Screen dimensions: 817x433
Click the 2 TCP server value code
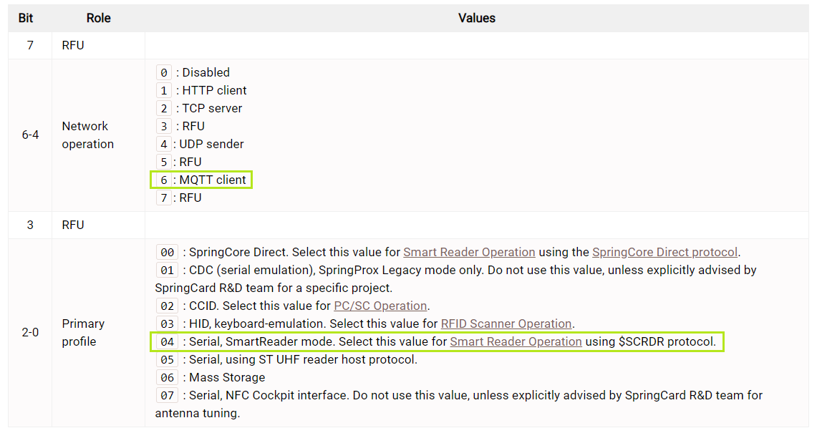[x=164, y=108]
